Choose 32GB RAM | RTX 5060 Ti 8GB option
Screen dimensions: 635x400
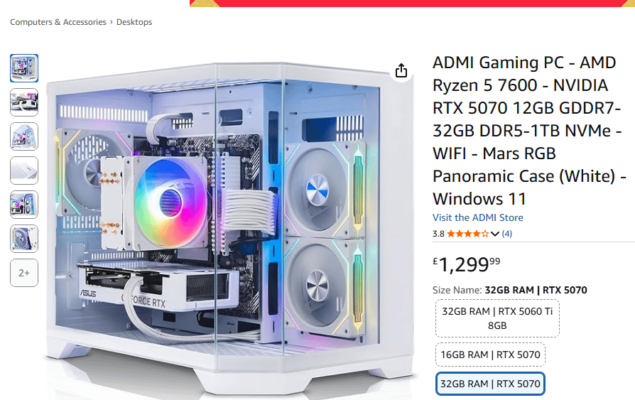(497, 318)
